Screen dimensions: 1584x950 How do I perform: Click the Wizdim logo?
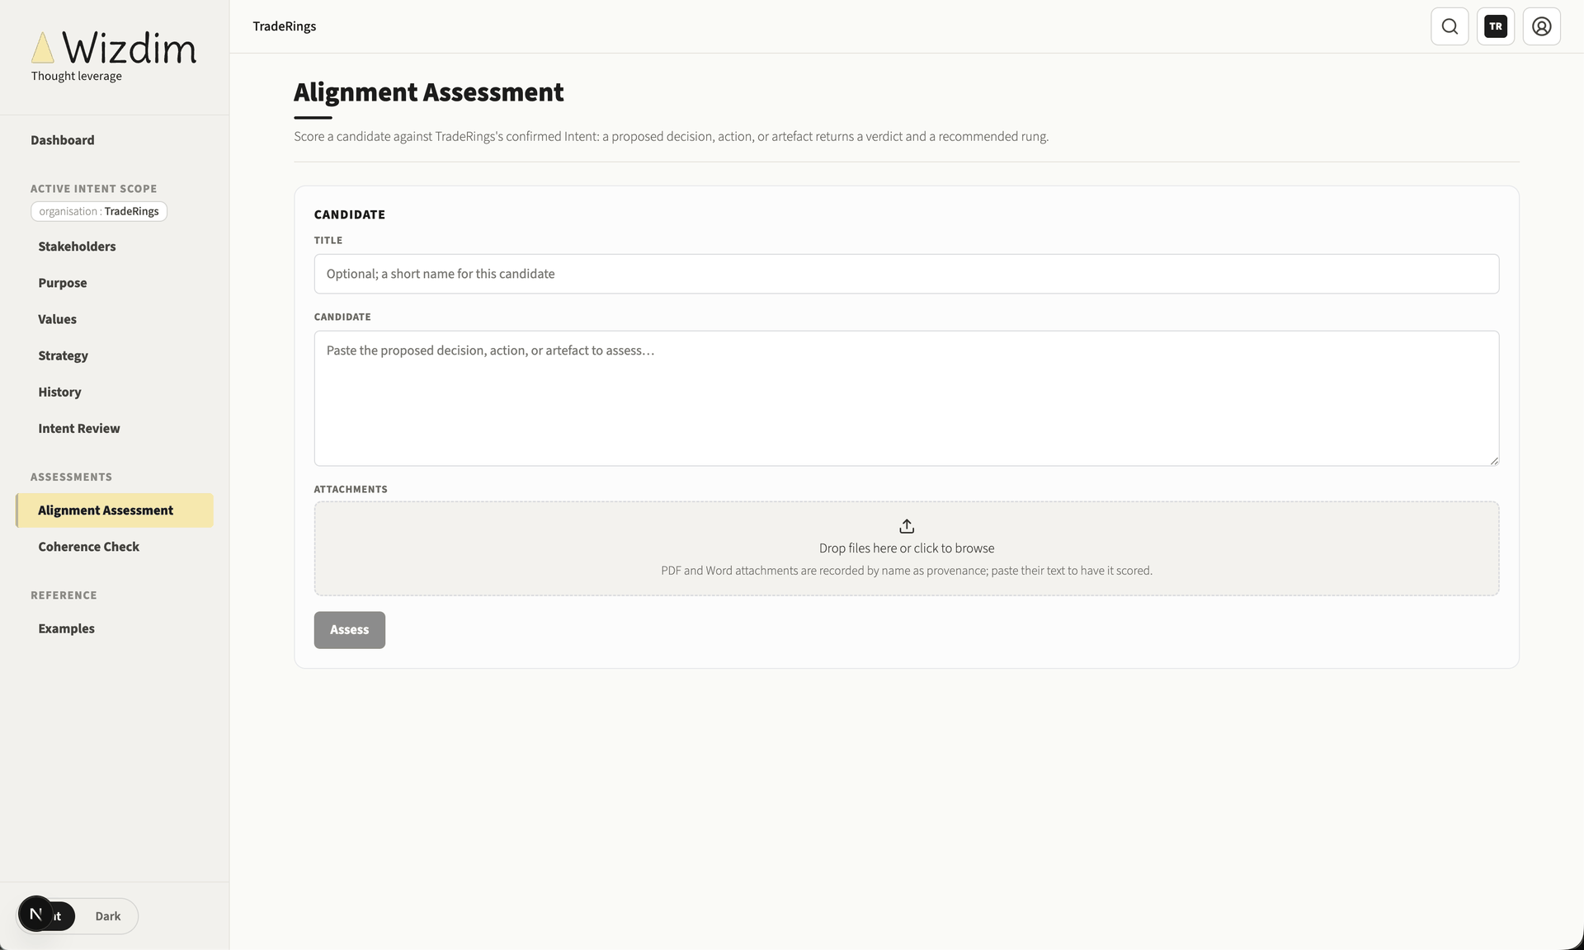[114, 48]
